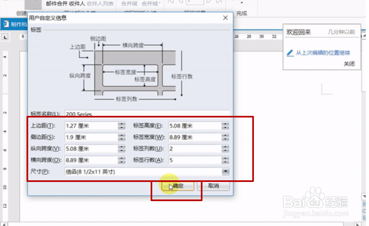This screenshot has height=226, width=369.
Task: Open the 尺寸 paper size dropdown arrow
Action: point(225,172)
